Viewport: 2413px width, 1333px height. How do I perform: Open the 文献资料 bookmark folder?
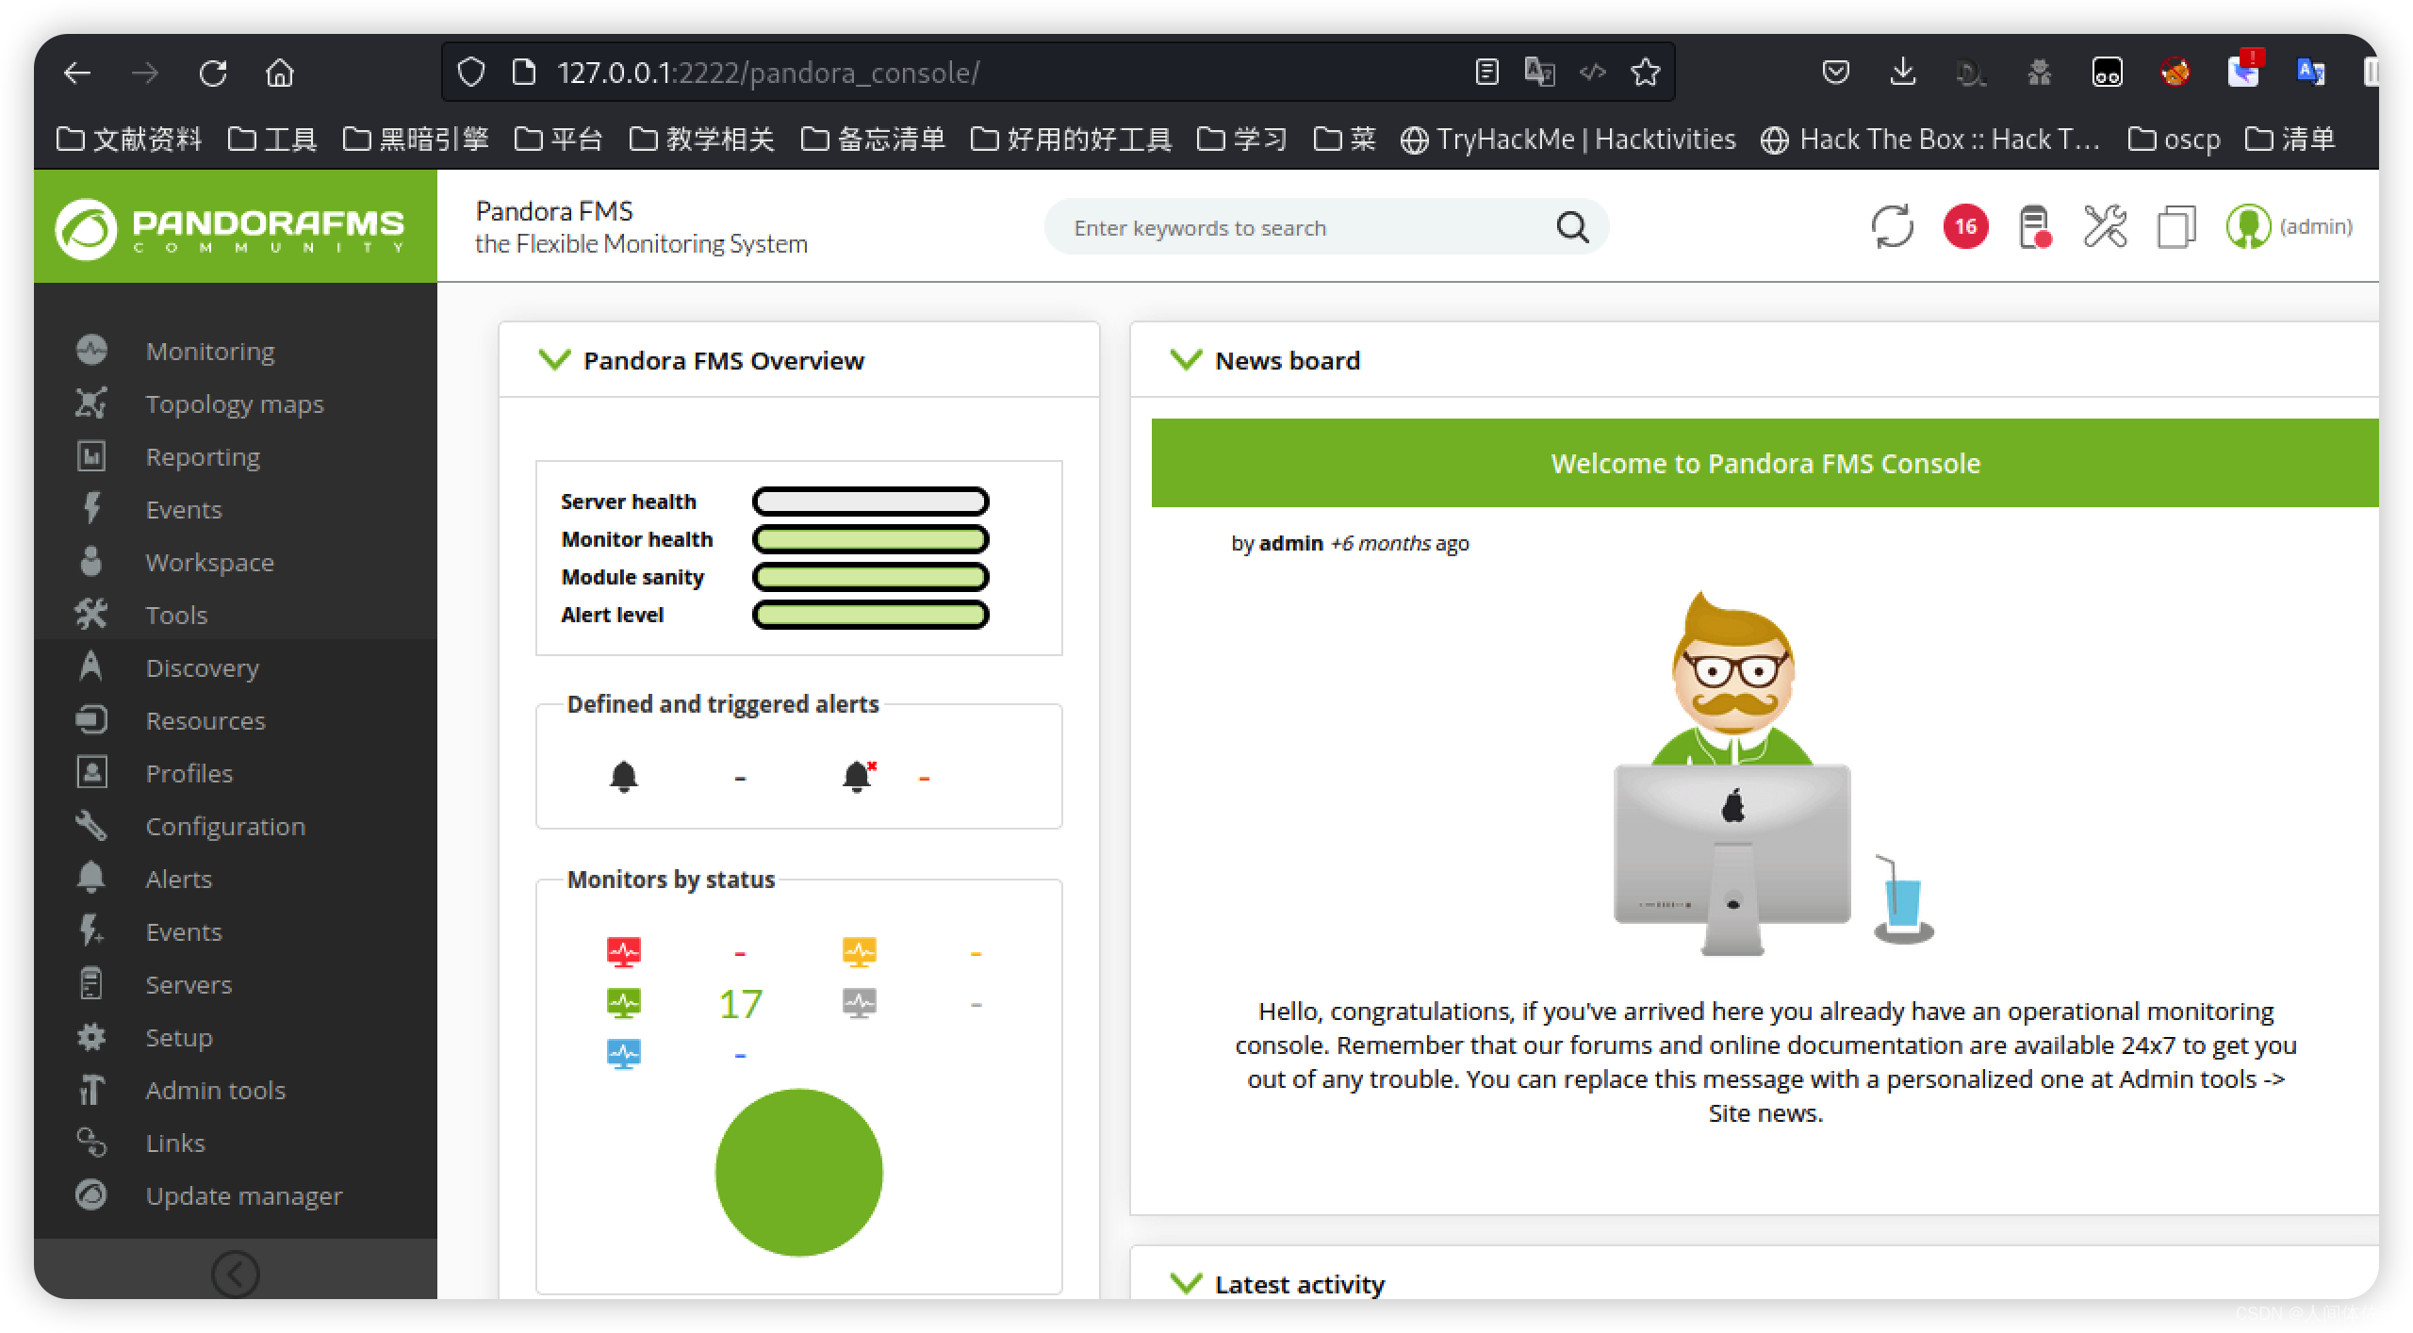(x=129, y=140)
